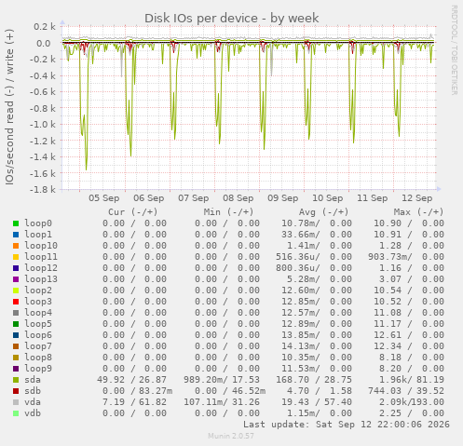Select the loop4 legend label

pos(38,313)
